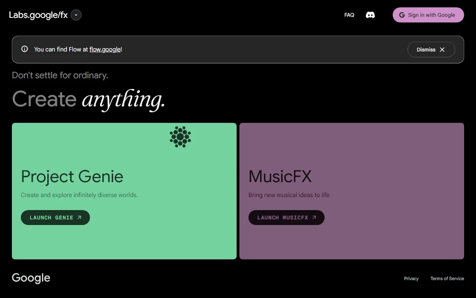Open the FAQ page
Viewport: 476px width, 298px height.
[349, 15]
